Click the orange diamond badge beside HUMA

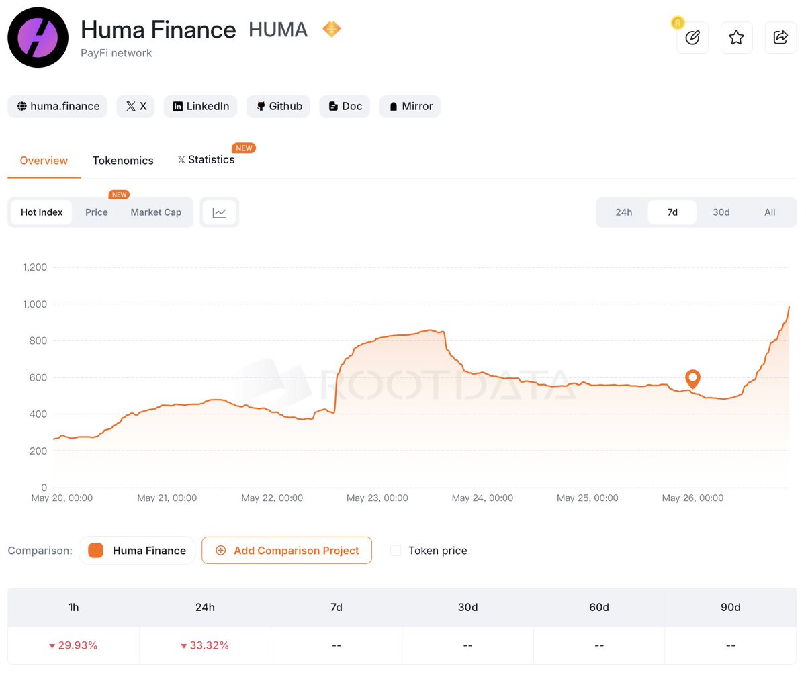coord(332,29)
